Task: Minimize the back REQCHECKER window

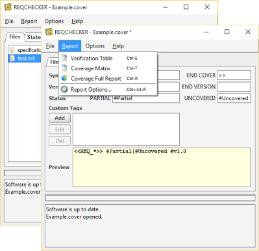Action: click(x=166, y=7)
